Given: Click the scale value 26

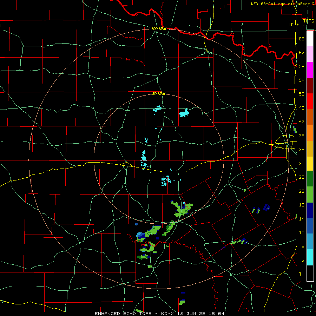Looking at the screenshot, I should point(302,177).
